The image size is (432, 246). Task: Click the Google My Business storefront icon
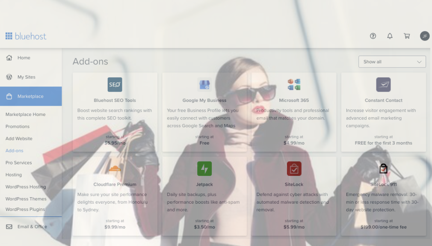(x=204, y=85)
